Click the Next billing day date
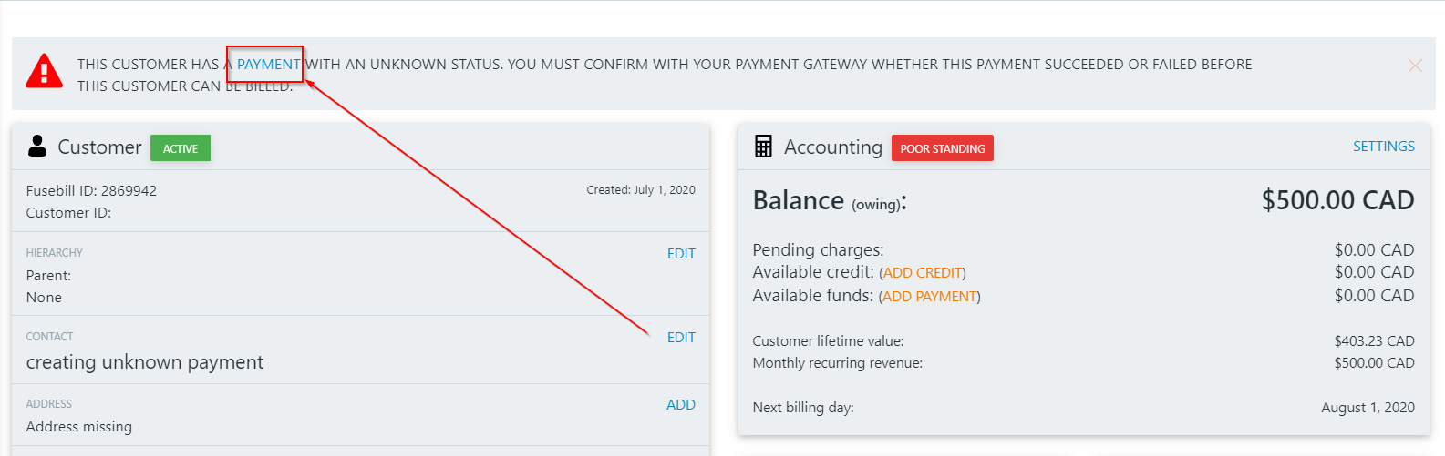 (1368, 408)
